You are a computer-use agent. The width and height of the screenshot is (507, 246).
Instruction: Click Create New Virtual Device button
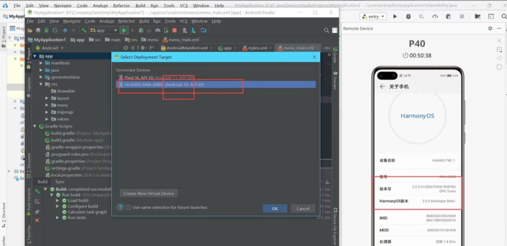point(148,193)
